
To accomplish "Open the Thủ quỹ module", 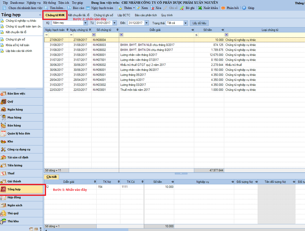I will click(x=22, y=213).
